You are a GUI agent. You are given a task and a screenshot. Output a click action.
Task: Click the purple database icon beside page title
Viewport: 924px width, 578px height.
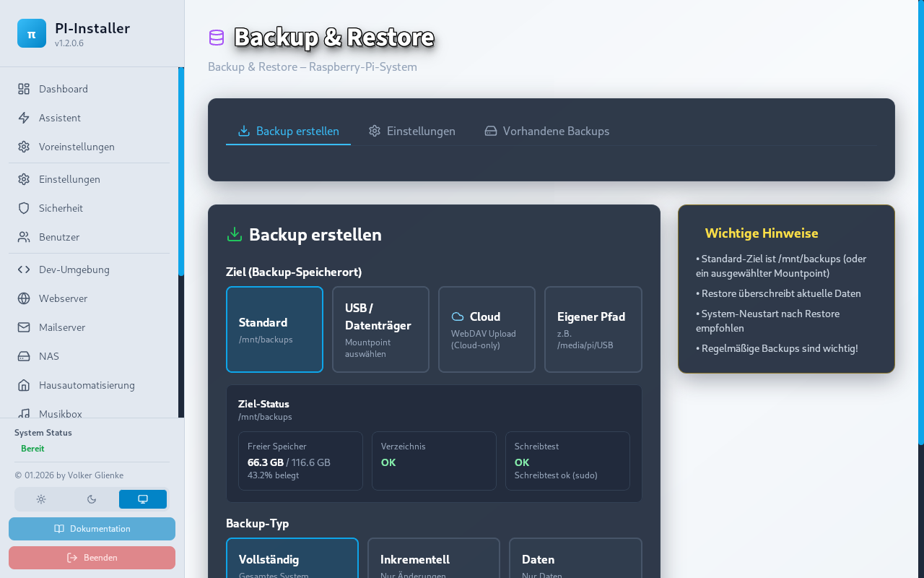[x=217, y=38]
